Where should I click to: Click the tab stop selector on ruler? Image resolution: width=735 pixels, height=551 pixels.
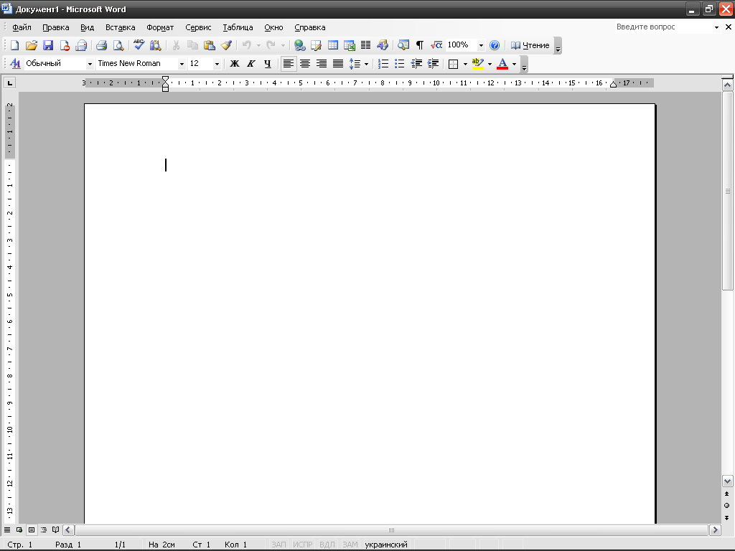pyautogui.click(x=10, y=83)
